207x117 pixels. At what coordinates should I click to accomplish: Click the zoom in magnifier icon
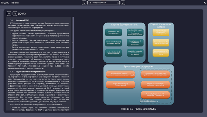tap(15, 14)
